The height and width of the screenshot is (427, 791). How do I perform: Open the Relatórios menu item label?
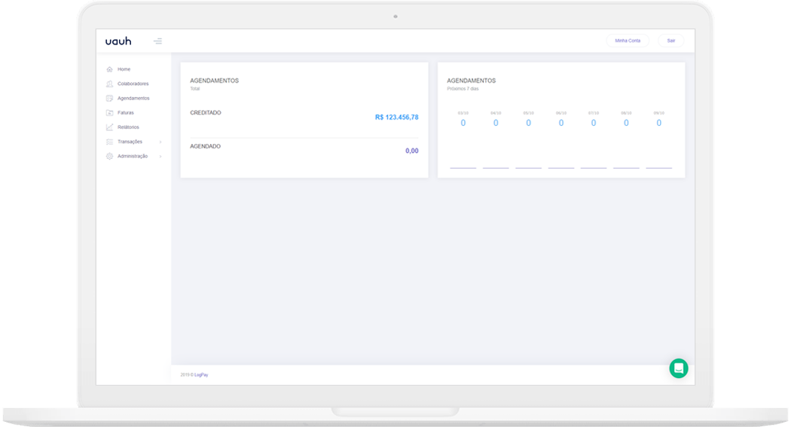(x=128, y=127)
